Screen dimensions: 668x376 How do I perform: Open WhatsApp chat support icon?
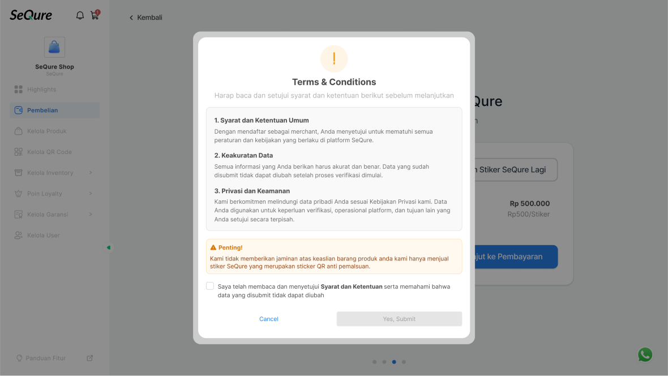(645, 354)
